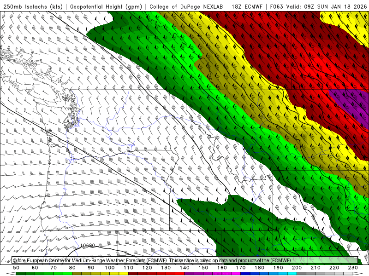Viewport: 369px width, 276px height.
Task: Click the 140 value on the color scale
Action: tap(184, 268)
